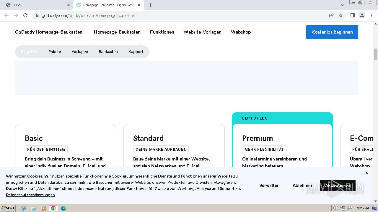This screenshot has height=212, width=378.
Task: Open the Chrome profile avatar icon
Action: click(x=362, y=15)
